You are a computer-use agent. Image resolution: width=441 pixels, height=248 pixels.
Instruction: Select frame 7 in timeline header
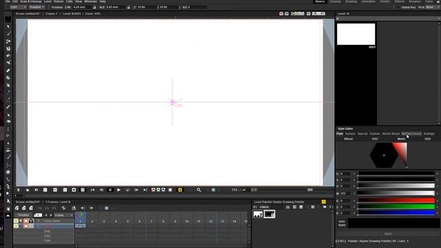point(152,222)
